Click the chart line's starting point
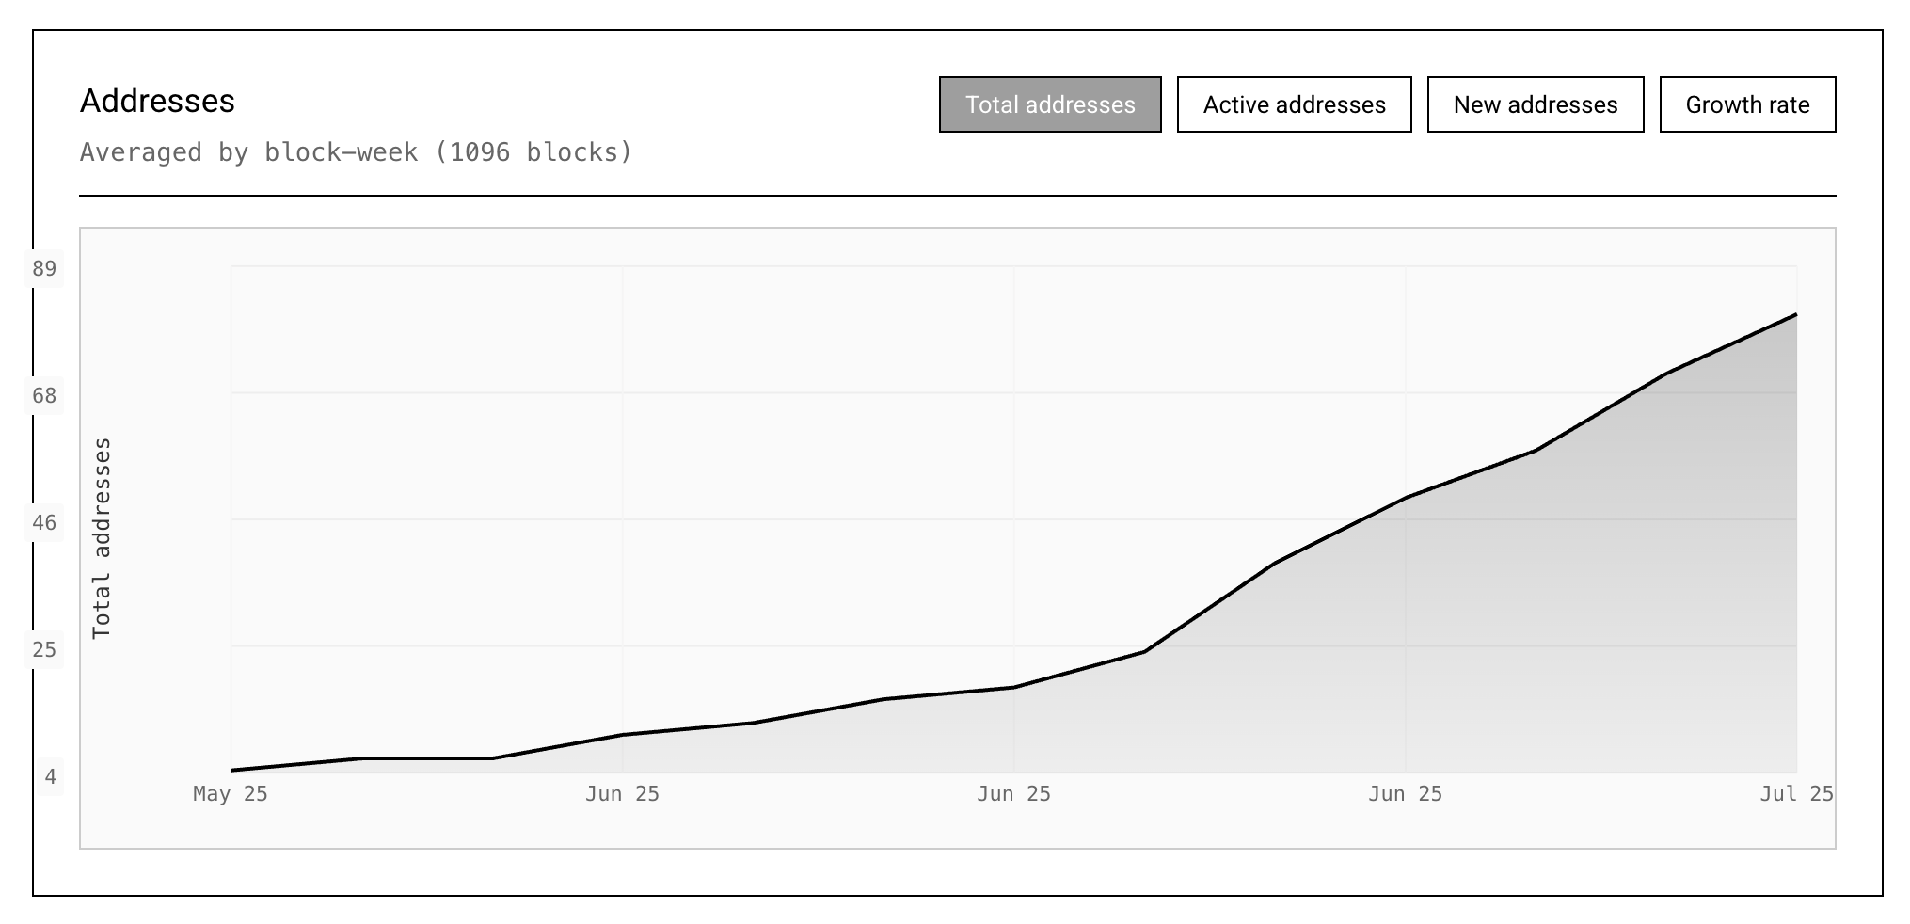 (232, 770)
